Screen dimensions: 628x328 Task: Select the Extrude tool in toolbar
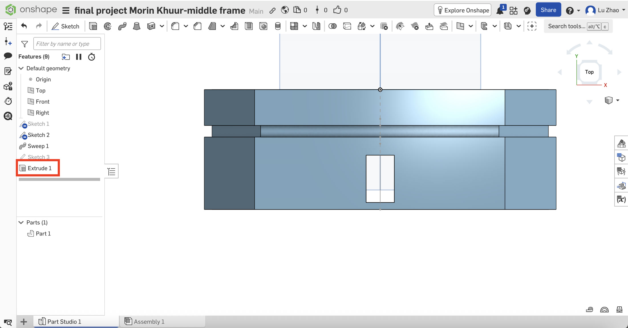(x=93, y=26)
